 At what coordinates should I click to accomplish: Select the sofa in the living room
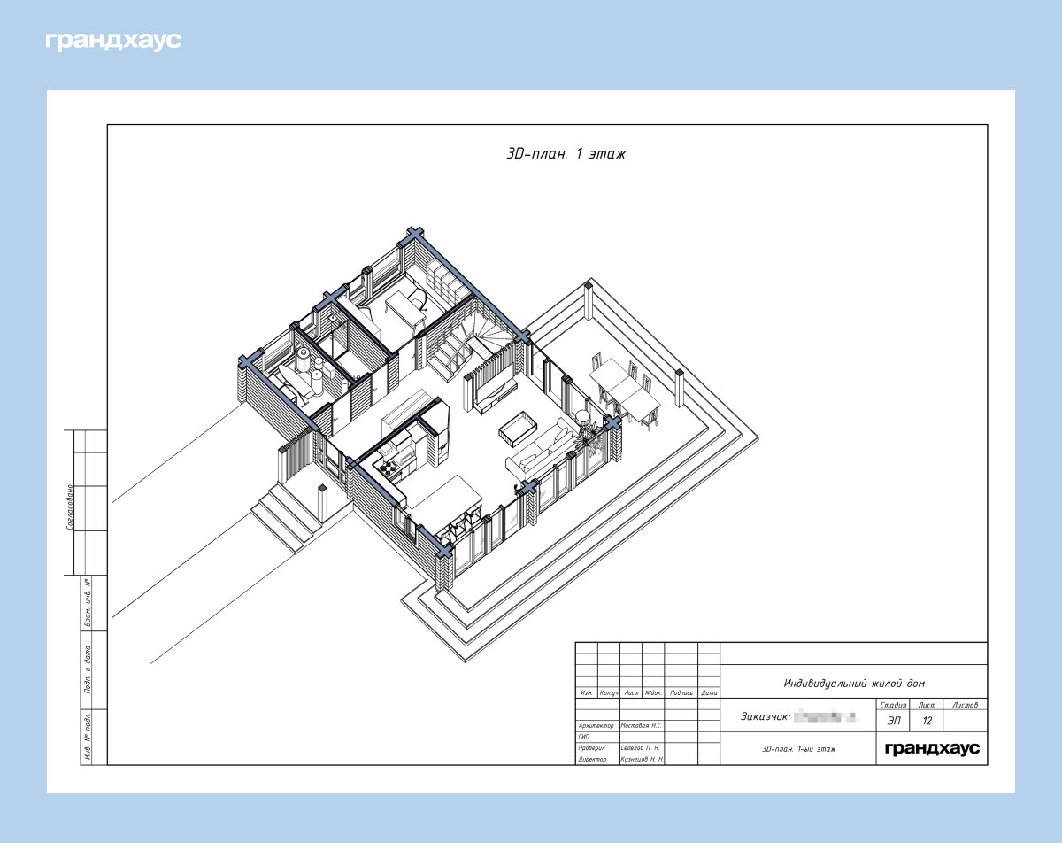point(538,449)
